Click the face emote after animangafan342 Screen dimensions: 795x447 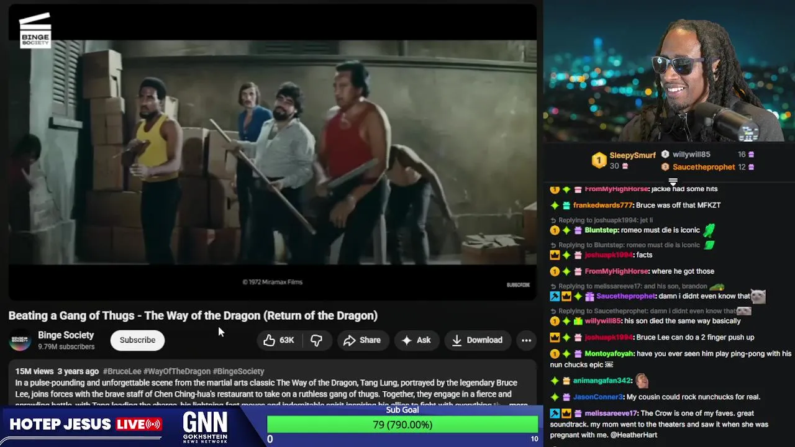642,380
